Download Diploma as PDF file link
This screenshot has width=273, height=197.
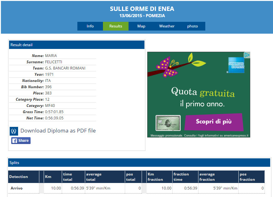(x=58, y=131)
